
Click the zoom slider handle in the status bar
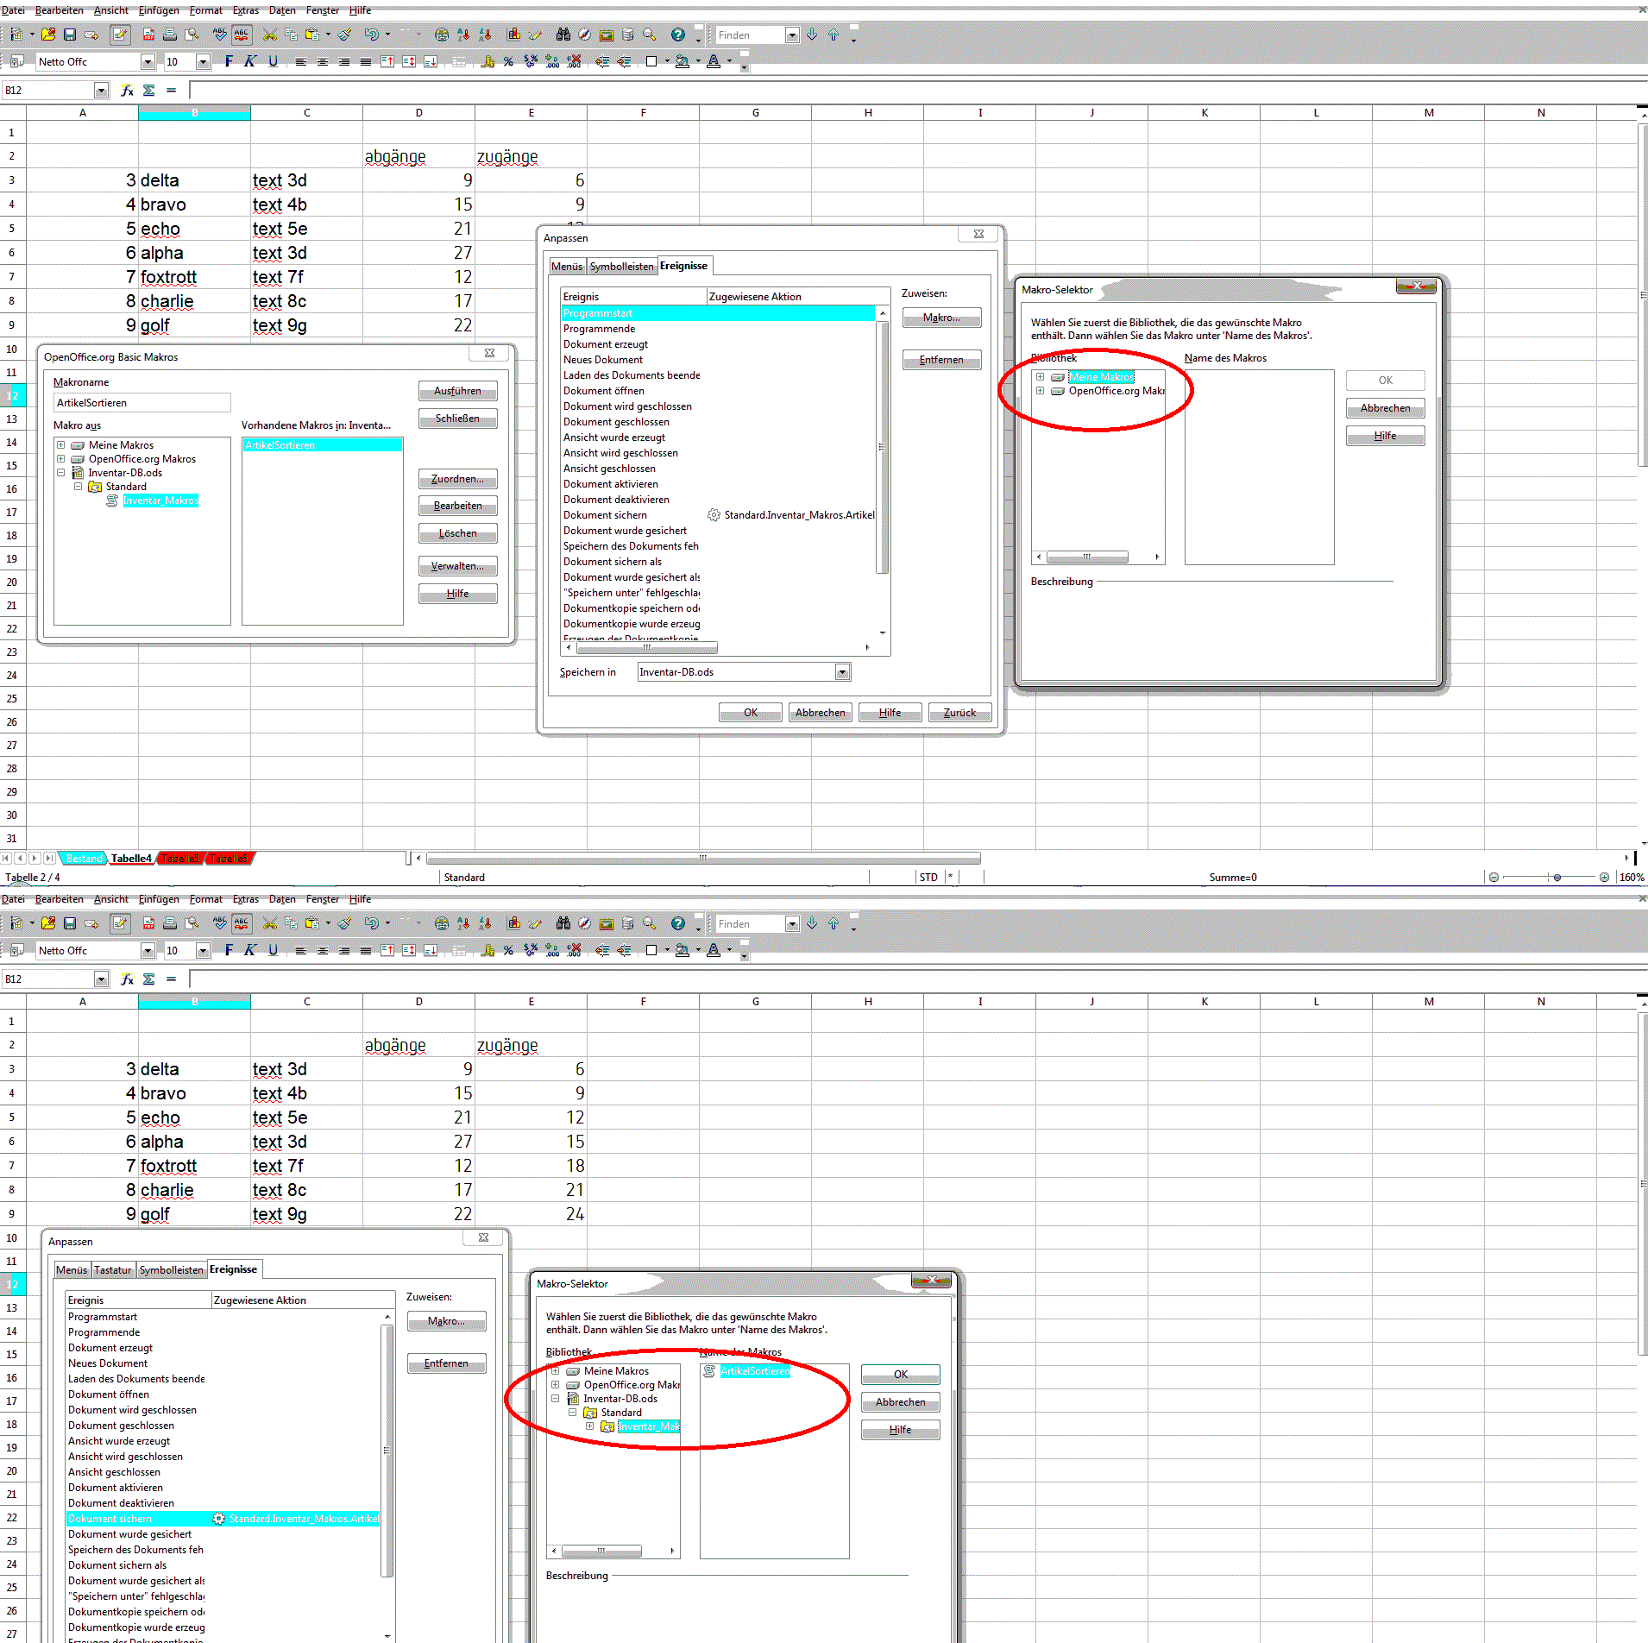1557,877
